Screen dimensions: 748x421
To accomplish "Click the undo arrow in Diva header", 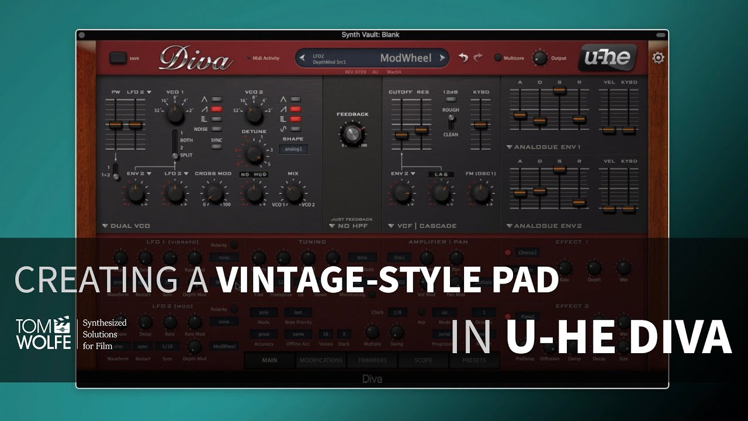I will [463, 58].
